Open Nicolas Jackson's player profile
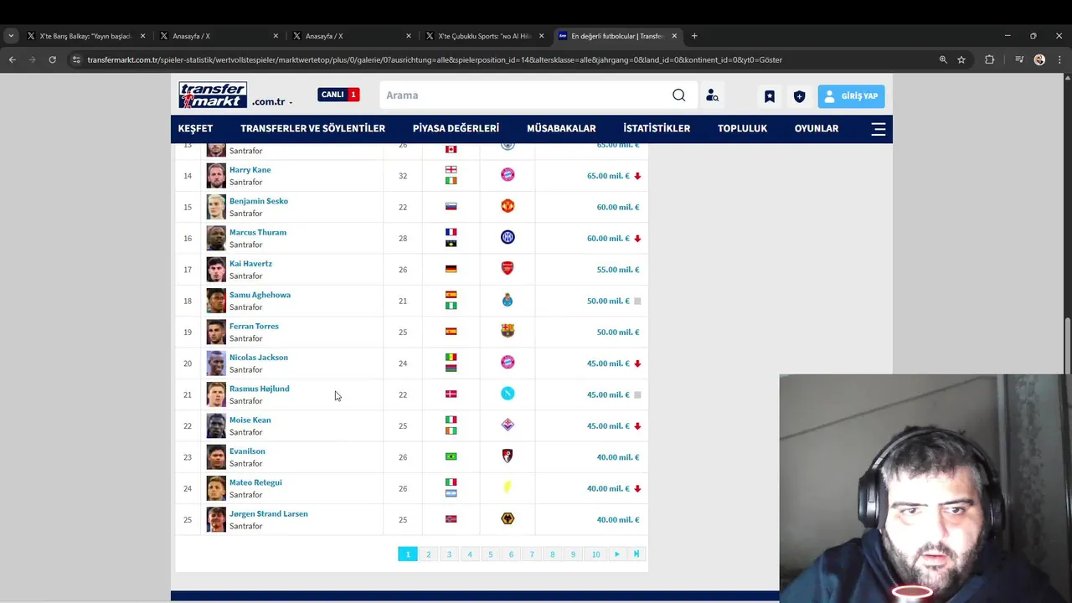Screen dimensions: 1072x603 click(x=259, y=358)
